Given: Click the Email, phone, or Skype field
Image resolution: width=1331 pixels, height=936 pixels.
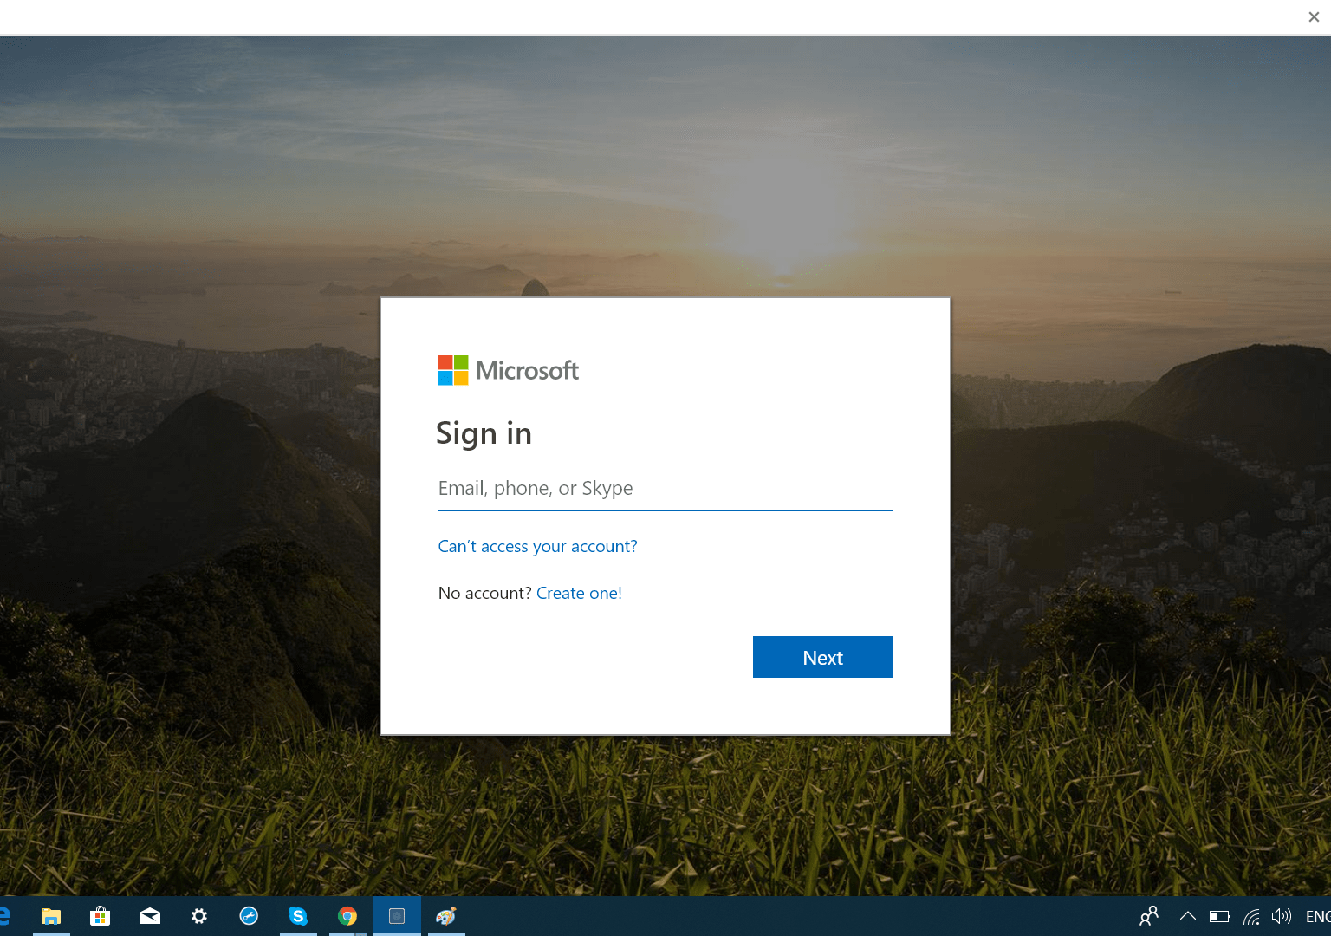Looking at the screenshot, I should [665, 488].
